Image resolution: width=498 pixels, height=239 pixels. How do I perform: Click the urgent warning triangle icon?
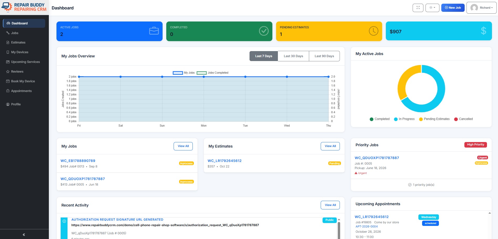click(x=356, y=173)
